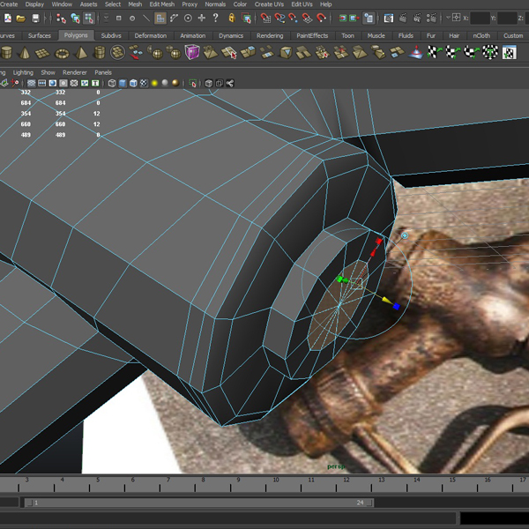529x529 pixels.
Task: Click the New Scene icon
Action: point(7,18)
